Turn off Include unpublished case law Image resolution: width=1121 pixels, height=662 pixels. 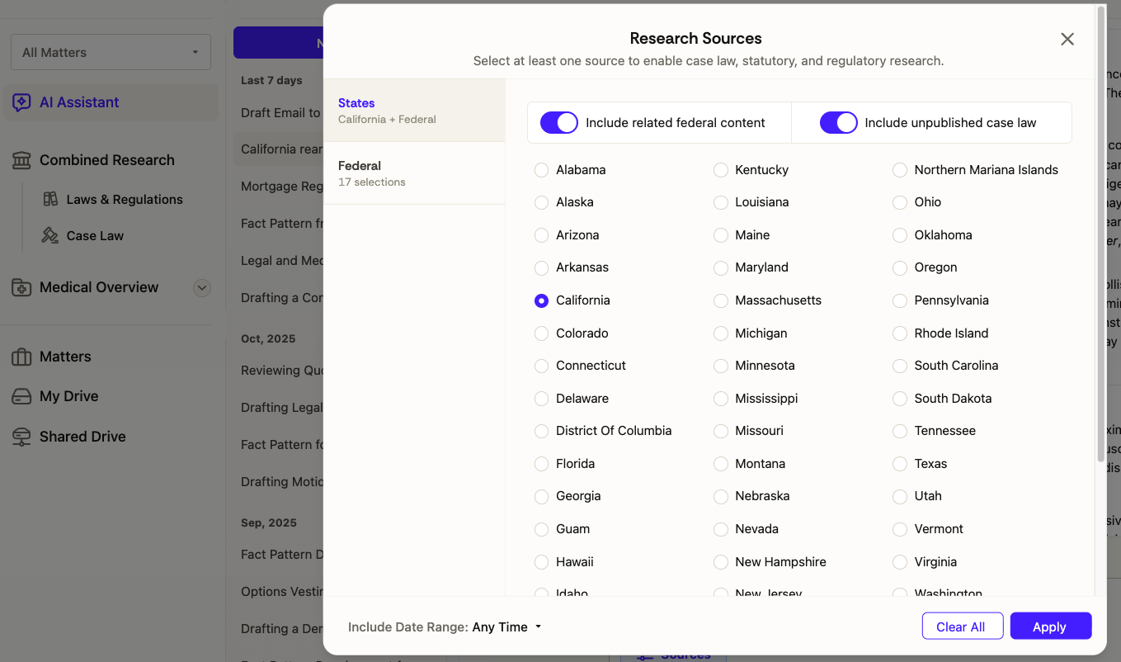pos(838,123)
